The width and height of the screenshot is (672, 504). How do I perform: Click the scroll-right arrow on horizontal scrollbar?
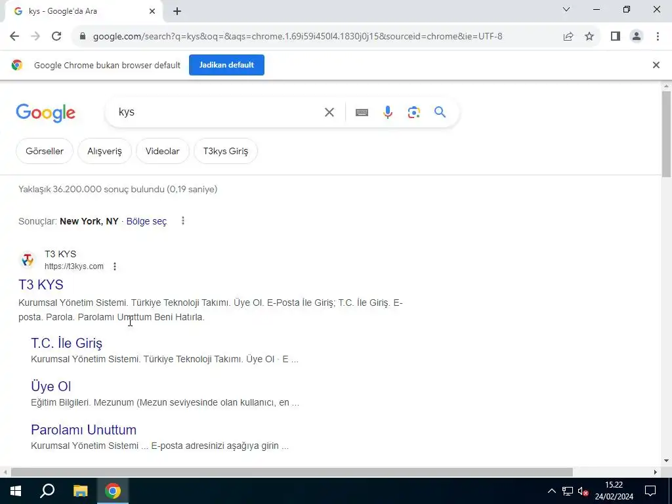point(656,472)
